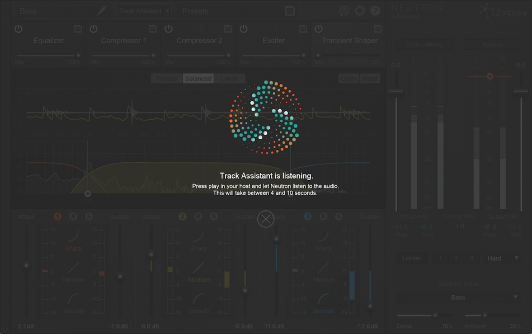Select limiter stage 1
Viewport: 532px width, 334px height.
(440, 258)
